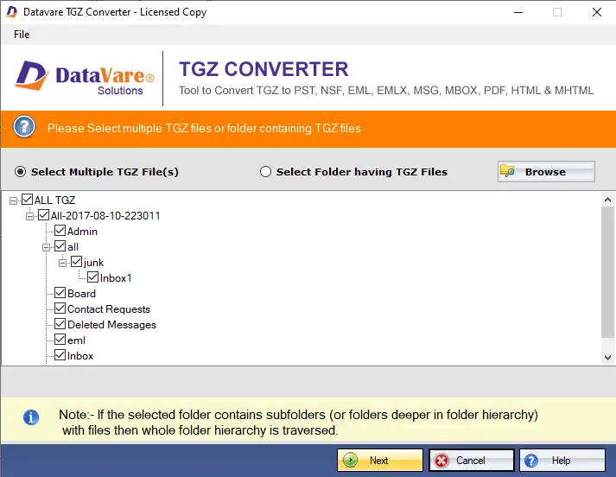Viewport: 616px width, 477px height.
Task: Select the junk folder label
Action: (x=93, y=263)
